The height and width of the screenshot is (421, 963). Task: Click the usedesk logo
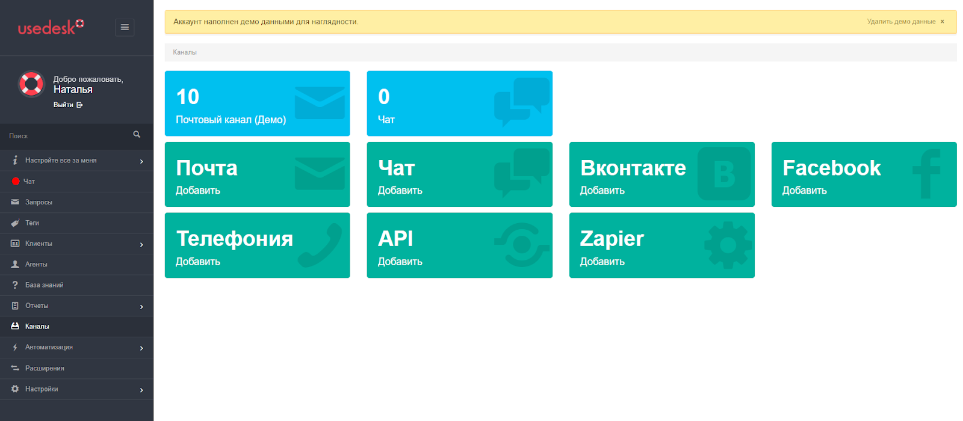pyautogui.click(x=51, y=27)
